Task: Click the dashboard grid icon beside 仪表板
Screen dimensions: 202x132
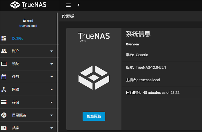Action: [x=4, y=38]
